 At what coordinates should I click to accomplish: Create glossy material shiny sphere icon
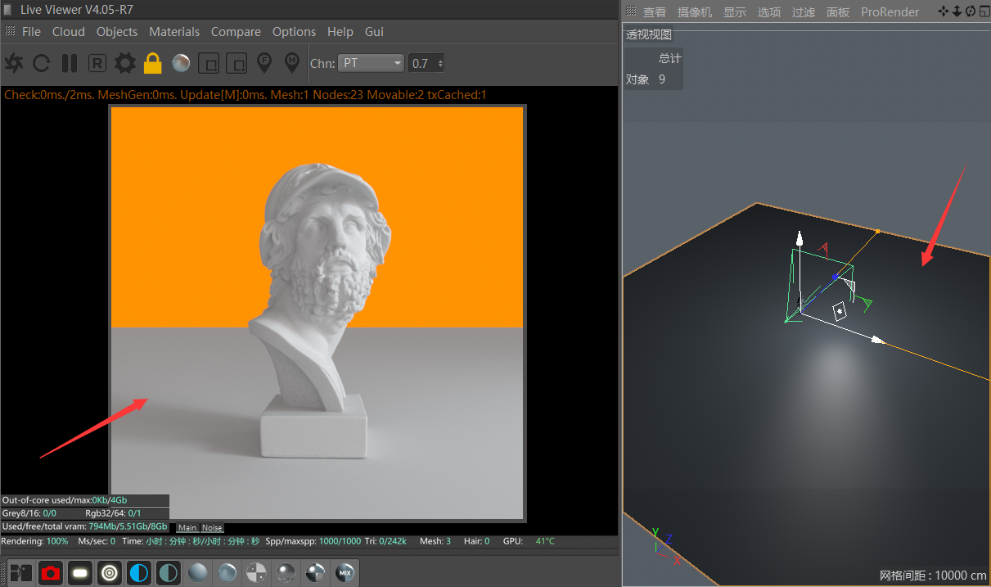pos(227,573)
